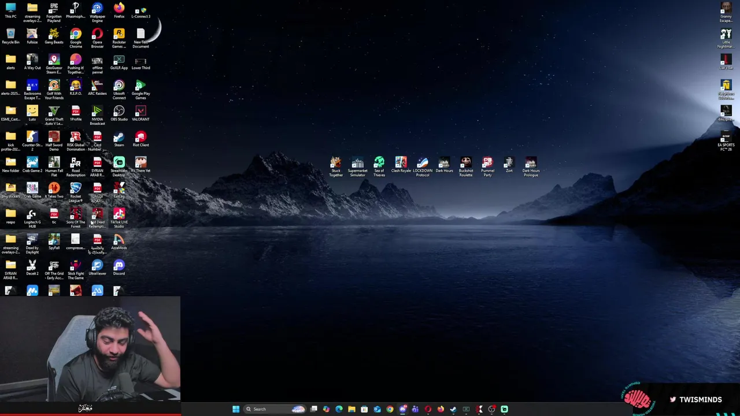740x416 pixels.
Task: Open the Half Sword Demo shortcut
Action: 54,141
